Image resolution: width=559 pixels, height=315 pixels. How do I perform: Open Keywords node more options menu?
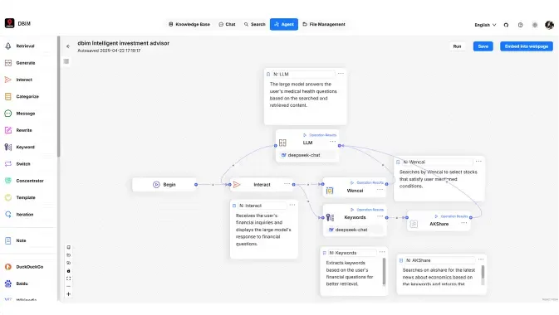point(380,216)
